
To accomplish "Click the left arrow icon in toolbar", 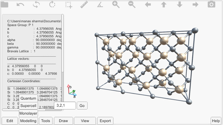I will [148, 5].
